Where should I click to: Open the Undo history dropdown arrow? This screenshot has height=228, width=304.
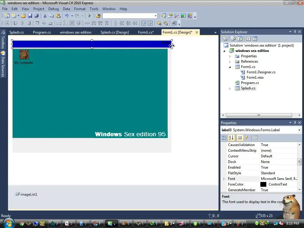[72, 16]
